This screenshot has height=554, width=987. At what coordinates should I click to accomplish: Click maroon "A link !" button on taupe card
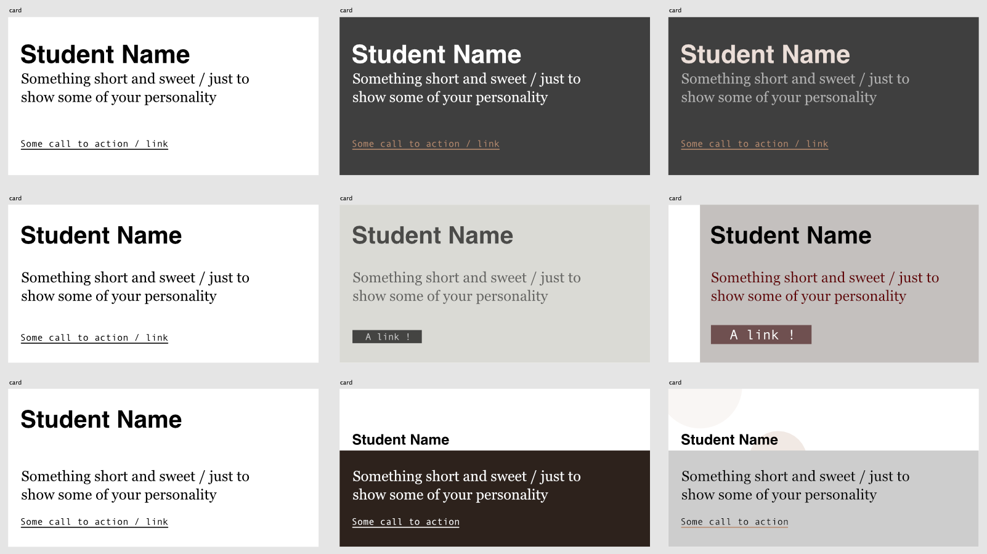761,335
